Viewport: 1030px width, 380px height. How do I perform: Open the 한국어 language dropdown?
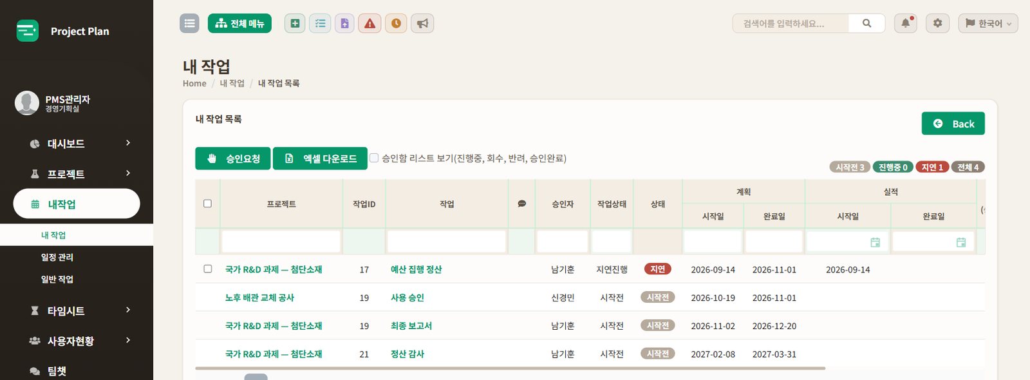click(988, 23)
